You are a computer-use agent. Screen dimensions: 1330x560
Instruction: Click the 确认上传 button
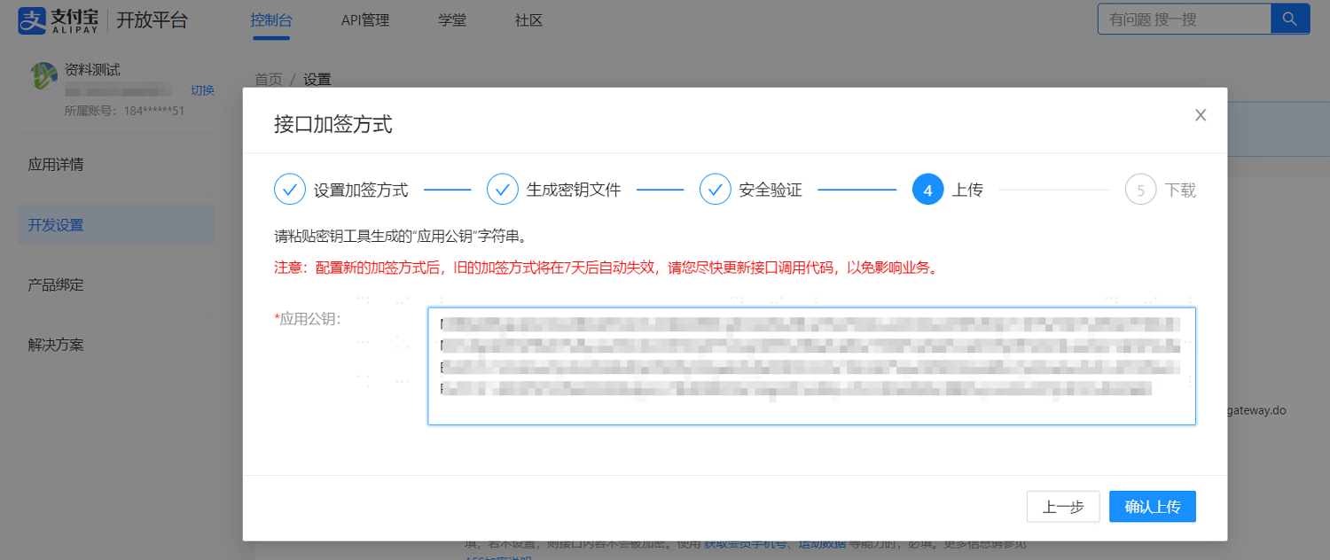point(1153,507)
